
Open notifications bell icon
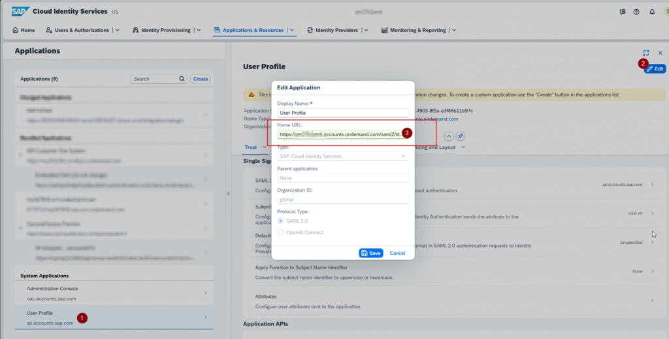pyautogui.click(x=652, y=12)
